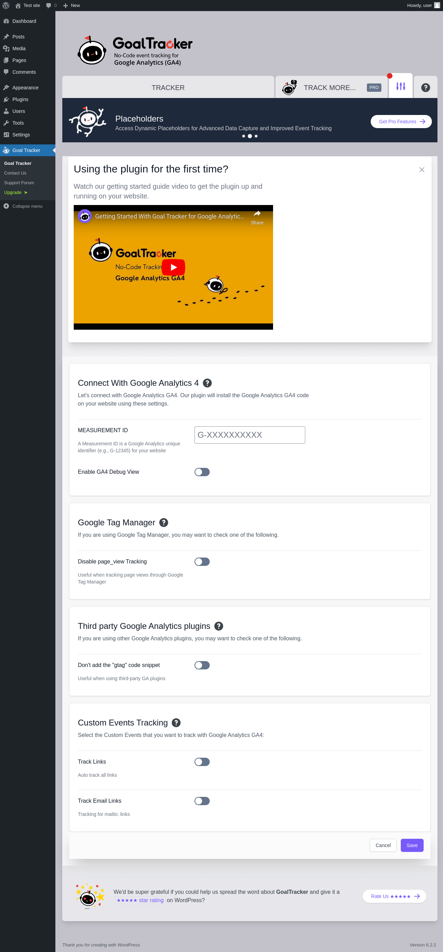Open help icon beside Custom Events Tracking
This screenshot has width=443, height=952.
tap(176, 722)
